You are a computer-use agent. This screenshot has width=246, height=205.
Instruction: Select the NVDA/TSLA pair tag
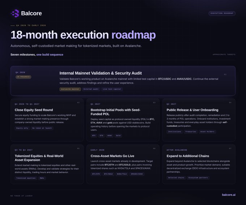pyautogui.click(x=122, y=174)
